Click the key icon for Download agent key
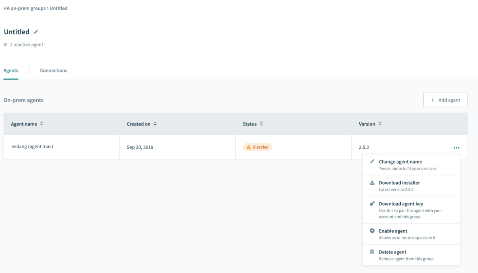Image resolution: width=478 pixels, height=273 pixels. point(372,204)
